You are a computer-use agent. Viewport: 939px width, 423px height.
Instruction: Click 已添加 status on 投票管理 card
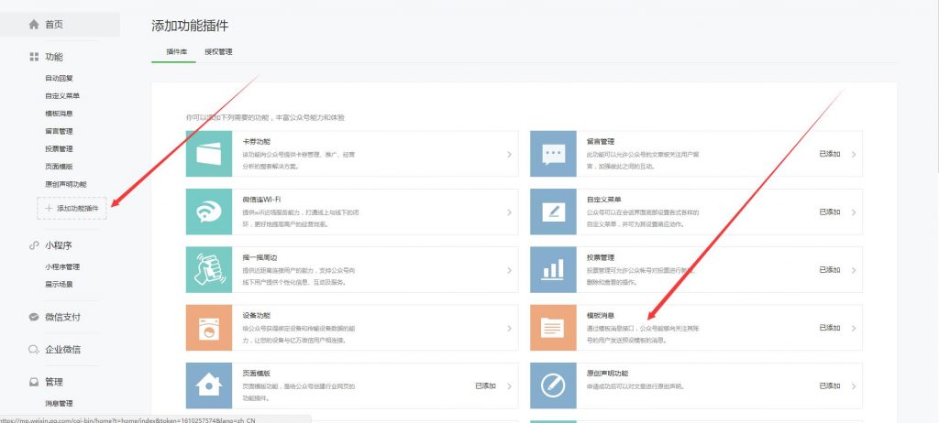click(829, 270)
